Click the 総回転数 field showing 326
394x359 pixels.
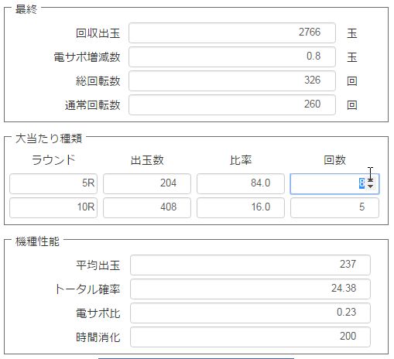click(232, 80)
